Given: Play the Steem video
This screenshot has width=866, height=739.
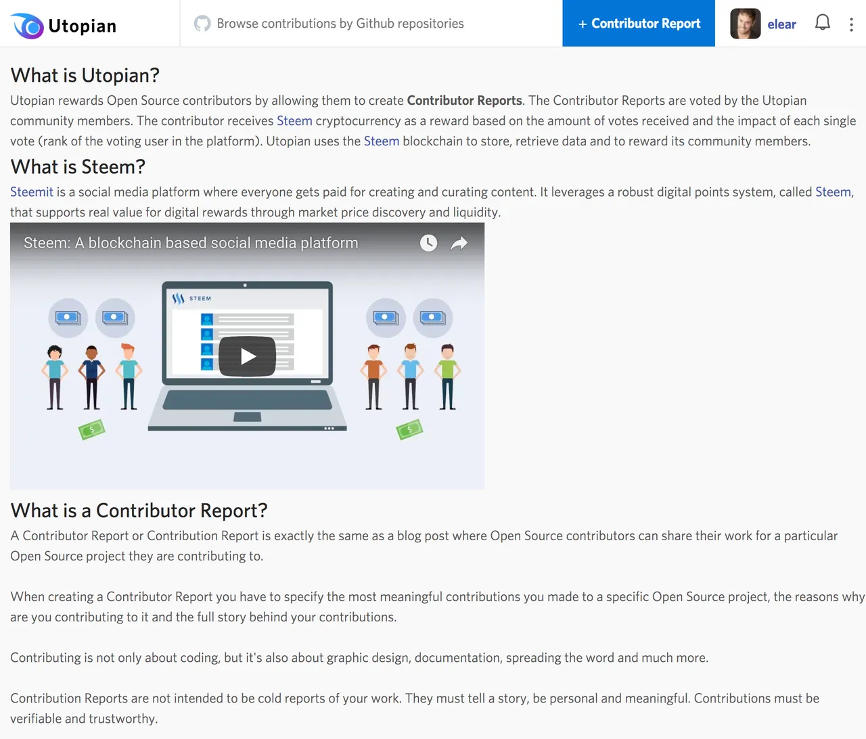Looking at the screenshot, I should 247,356.
